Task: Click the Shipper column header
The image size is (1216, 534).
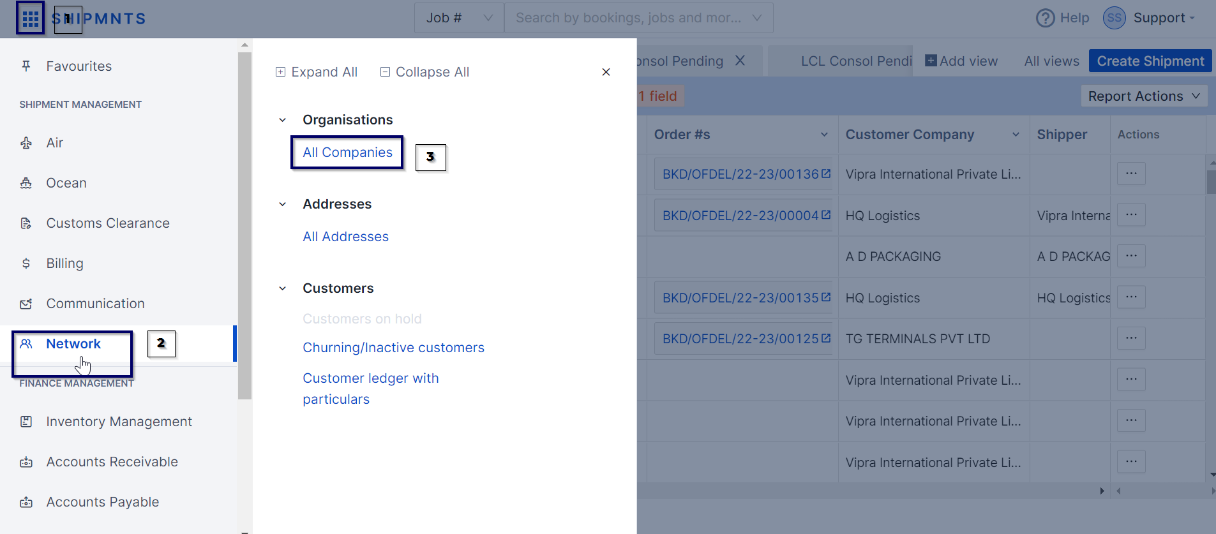Action: 1062,135
